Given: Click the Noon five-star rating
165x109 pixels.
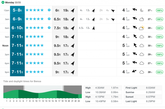Looking at the screenshot, I should tap(35, 45).
